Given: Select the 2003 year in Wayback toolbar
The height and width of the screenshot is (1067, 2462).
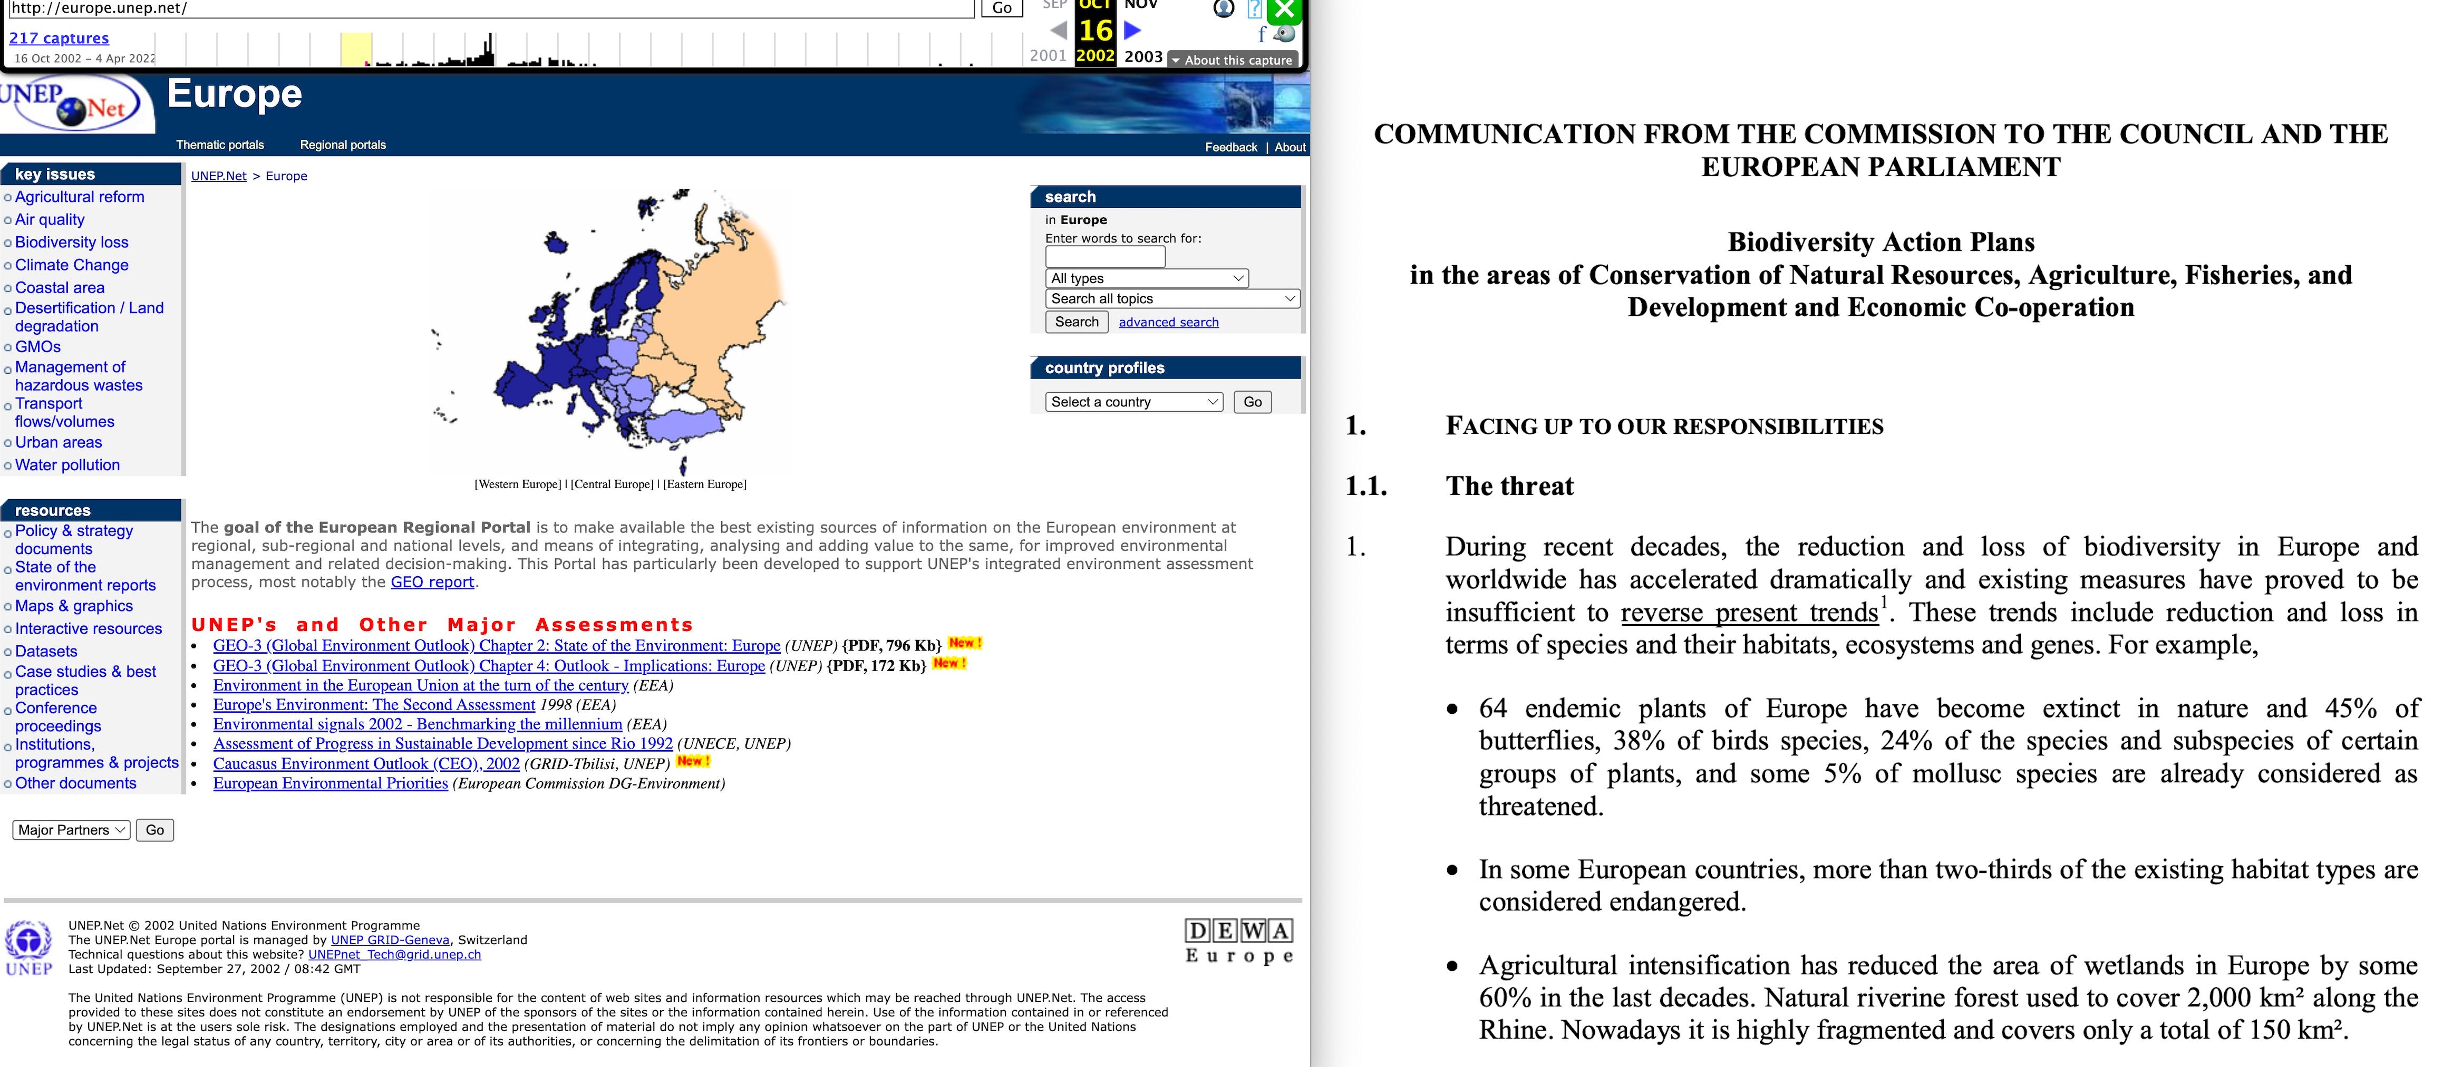Looking at the screenshot, I should [x=1143, y=56].
